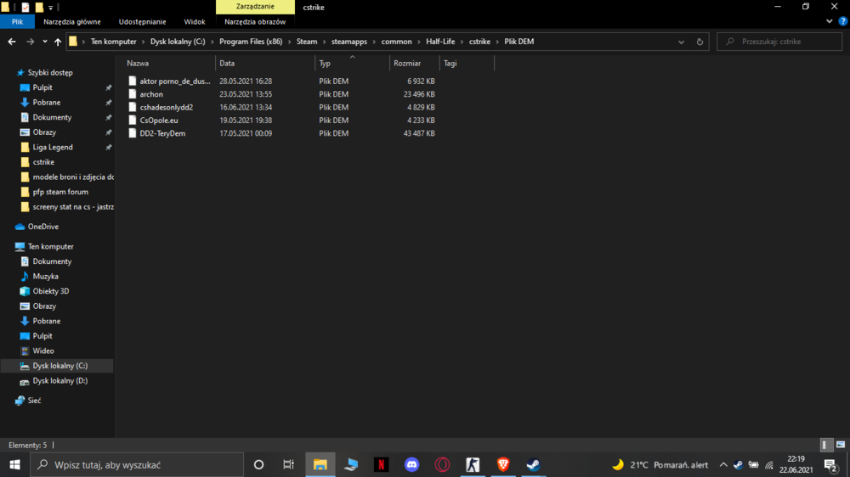
Task: Click the search field Przeszukaj: cstrike
Action: (x=779, y=42)
